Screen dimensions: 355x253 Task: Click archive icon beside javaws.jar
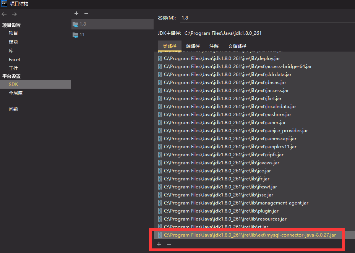coord(160,163)
